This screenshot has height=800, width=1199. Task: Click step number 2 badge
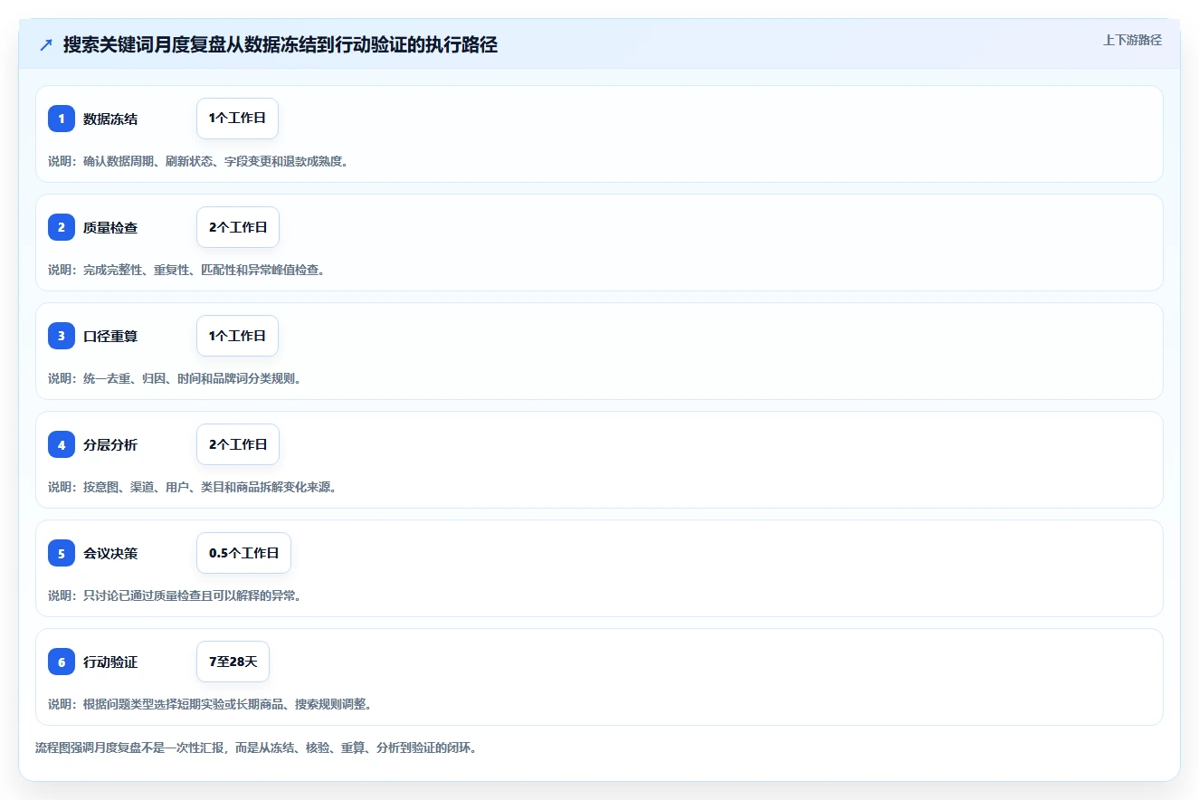62,227
